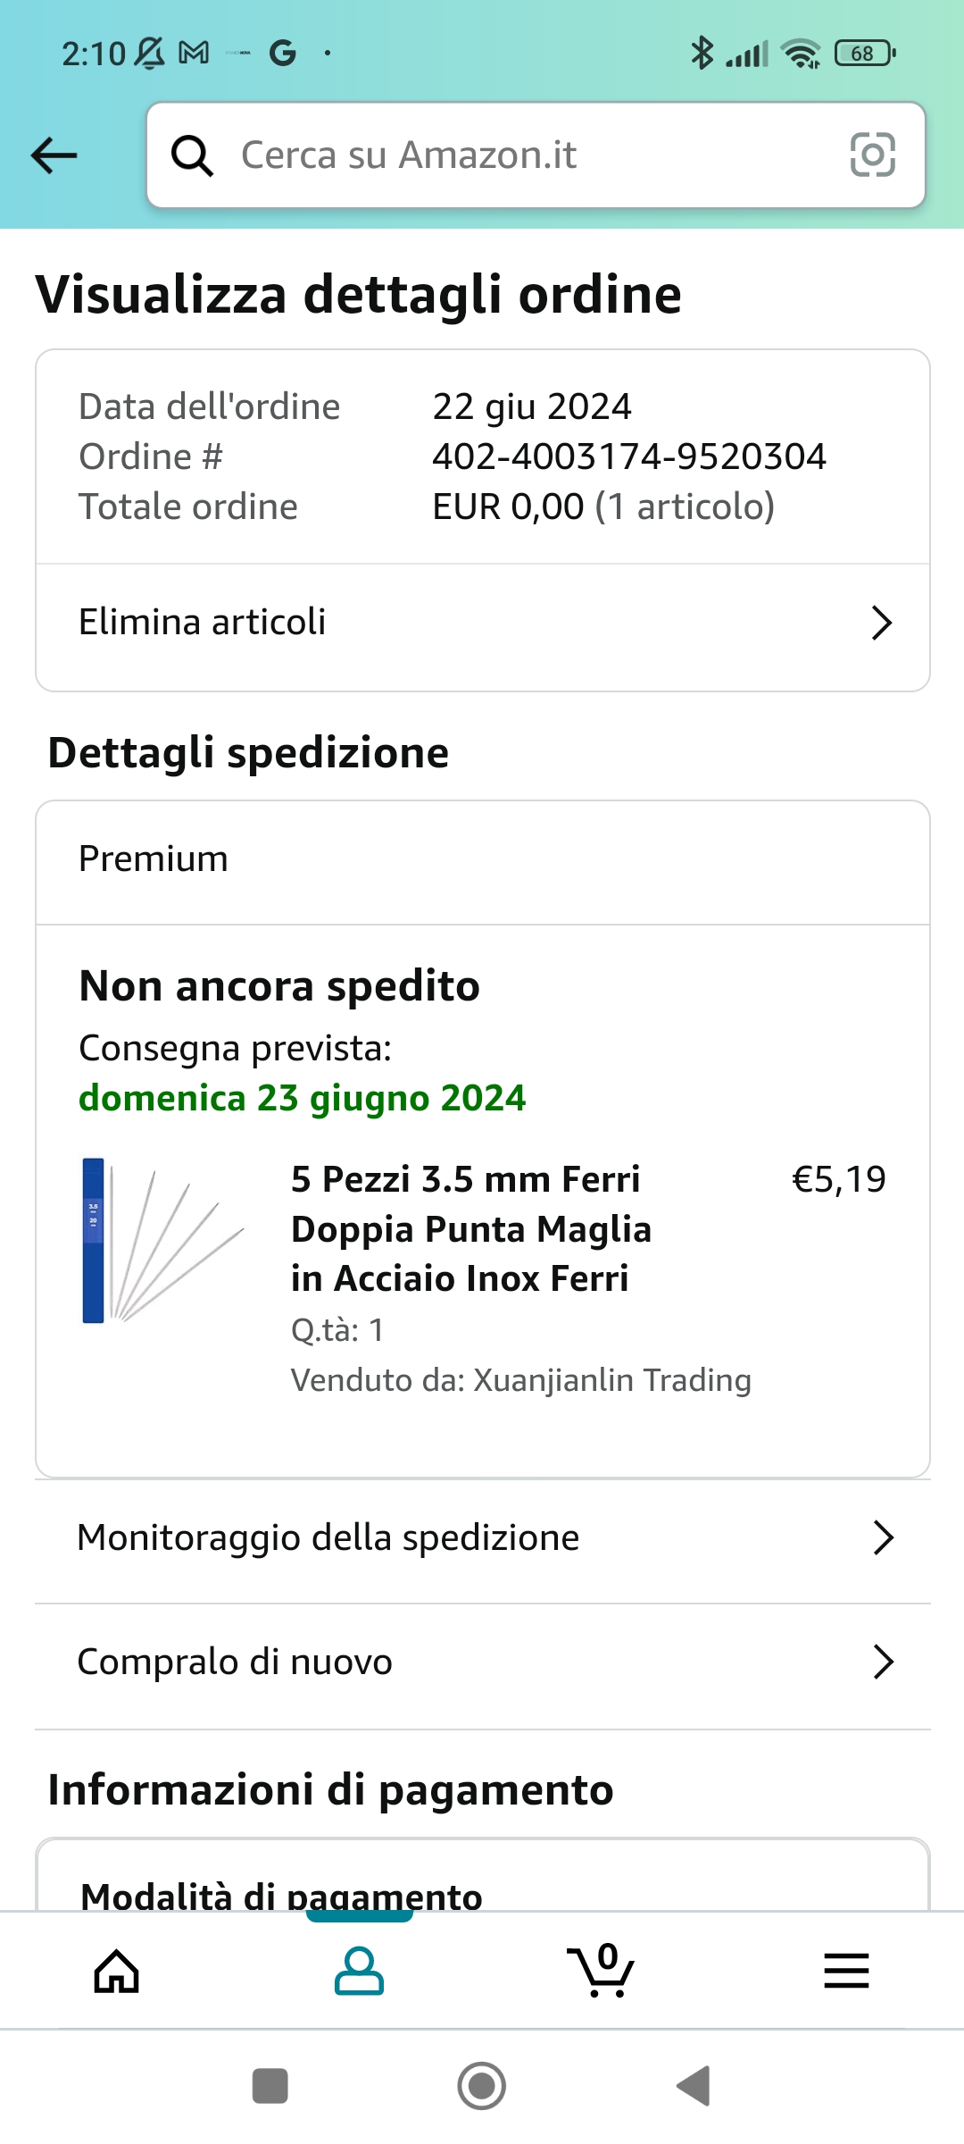The image size is (964, 2144).
Task: Tap Elimina articoli option
Action: click(x=203, y=623)
